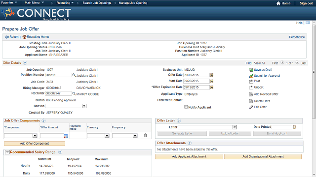Open the Offer Letter help icon
Screen dimensions: 316x177
(179, 121)
